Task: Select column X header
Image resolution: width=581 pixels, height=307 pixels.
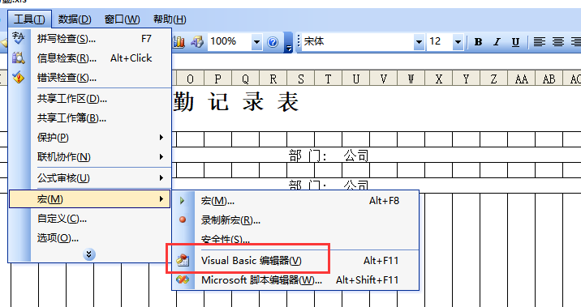Action: (x=439, y=79)
